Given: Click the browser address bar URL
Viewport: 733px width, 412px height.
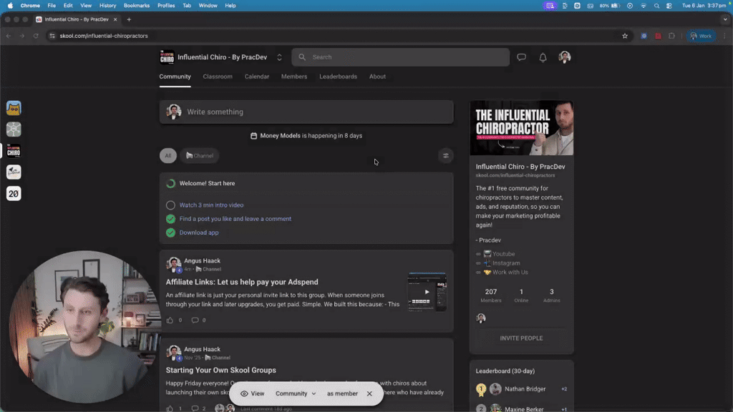Looking at the screenshot, I should pyautogui.click(x=103, y=36).
